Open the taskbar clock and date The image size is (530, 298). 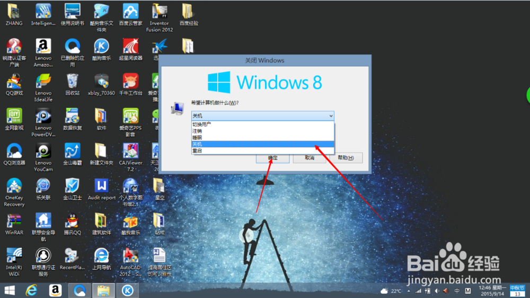coord(492,291)
